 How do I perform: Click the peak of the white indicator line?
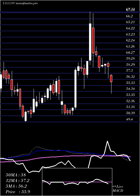pos(107,141)
